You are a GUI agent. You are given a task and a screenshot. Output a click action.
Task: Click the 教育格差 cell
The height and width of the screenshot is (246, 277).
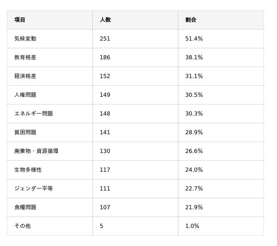(x=25, y=57)
